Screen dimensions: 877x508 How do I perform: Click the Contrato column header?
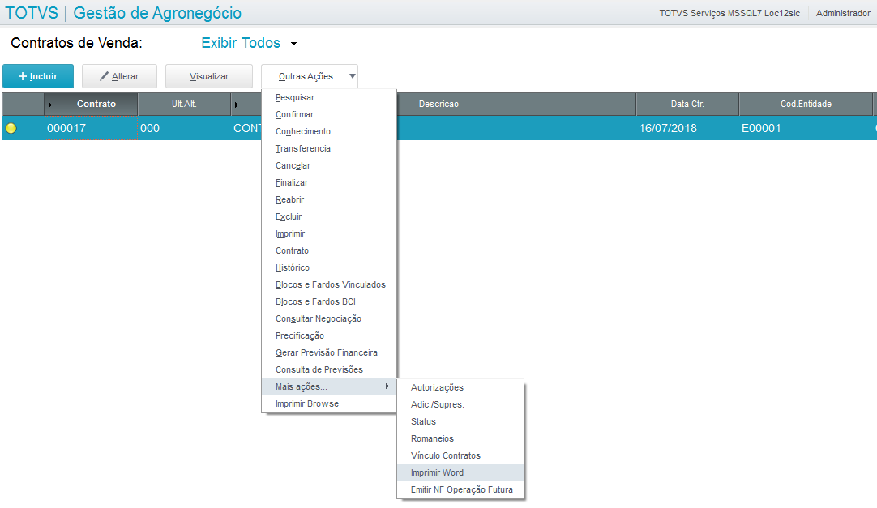click(91, 105)
